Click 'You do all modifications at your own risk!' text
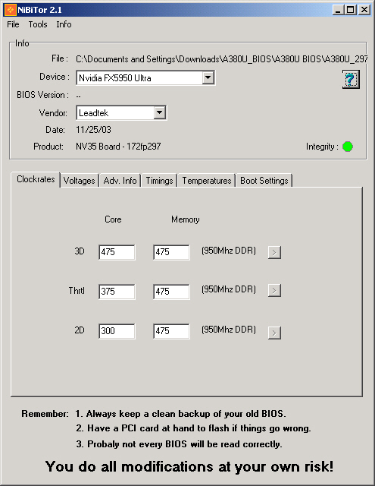This screenshot has height=486, width=375. (x=189, y=467)
